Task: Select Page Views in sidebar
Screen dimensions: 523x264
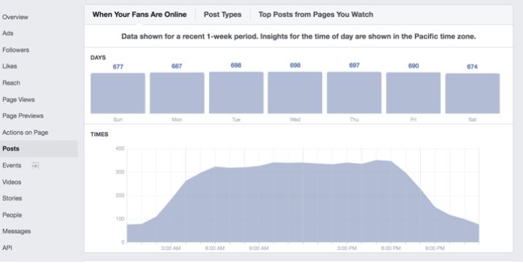Action: pyautogui.click(x=18, y=99)
